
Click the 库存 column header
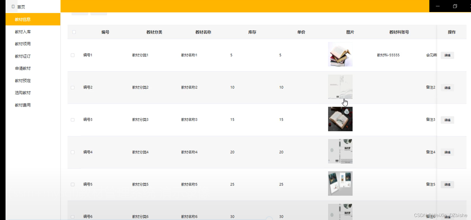click(252, 32)
